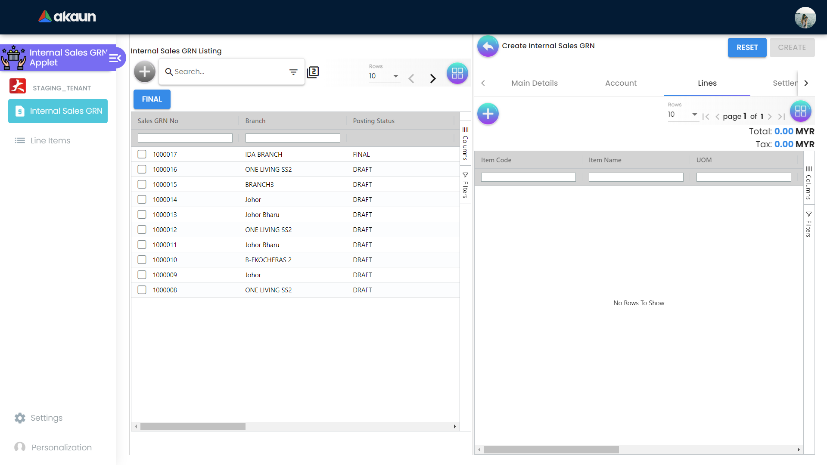The image size is (827, 465).
Task: Click the listing horizontal scrollbar thumb
Action: pyautogui.click(x=193, y=426)
